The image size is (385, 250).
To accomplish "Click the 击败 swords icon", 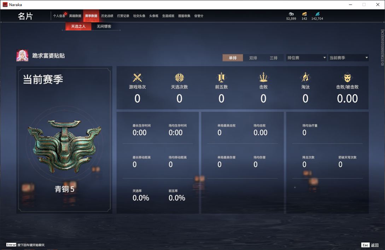I will 263,77.
